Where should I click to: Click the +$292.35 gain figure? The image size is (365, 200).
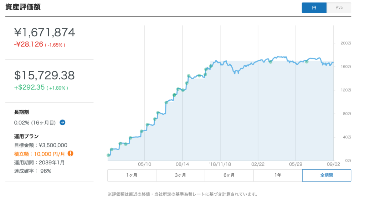(29, 87)
